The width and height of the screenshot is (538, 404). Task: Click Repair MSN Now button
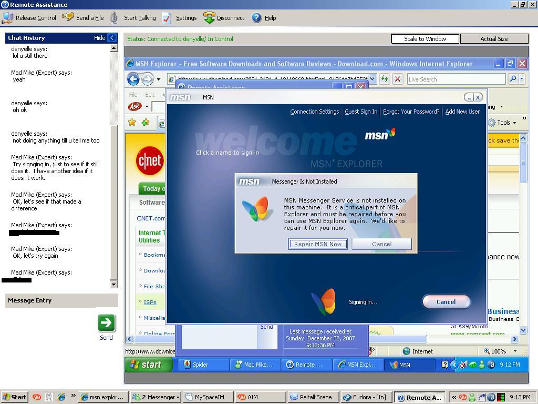click(x=318, y=244)
